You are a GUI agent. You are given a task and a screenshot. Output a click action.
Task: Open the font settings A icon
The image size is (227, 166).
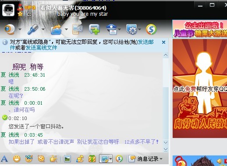click(4, 159)
